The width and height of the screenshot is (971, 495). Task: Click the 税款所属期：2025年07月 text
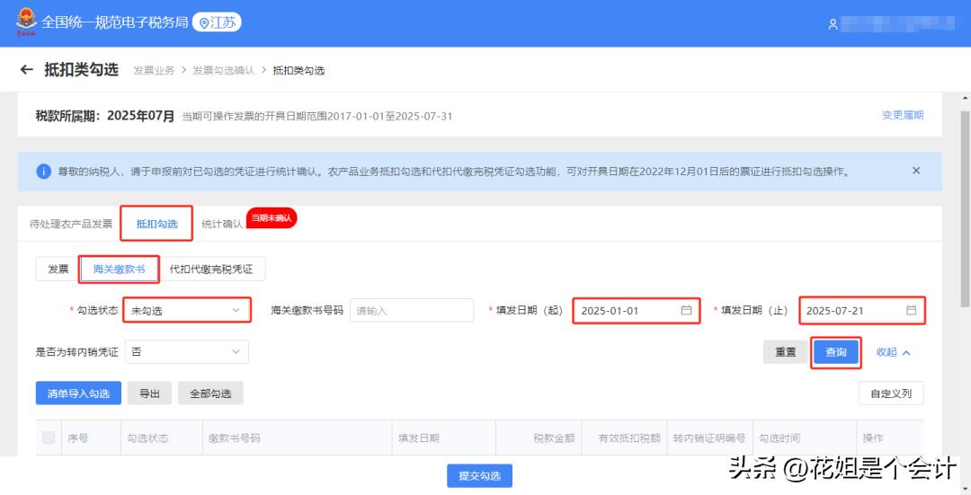pos(104,116)
